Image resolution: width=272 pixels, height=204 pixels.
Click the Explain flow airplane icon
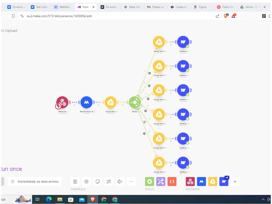[x=120, y=182]
